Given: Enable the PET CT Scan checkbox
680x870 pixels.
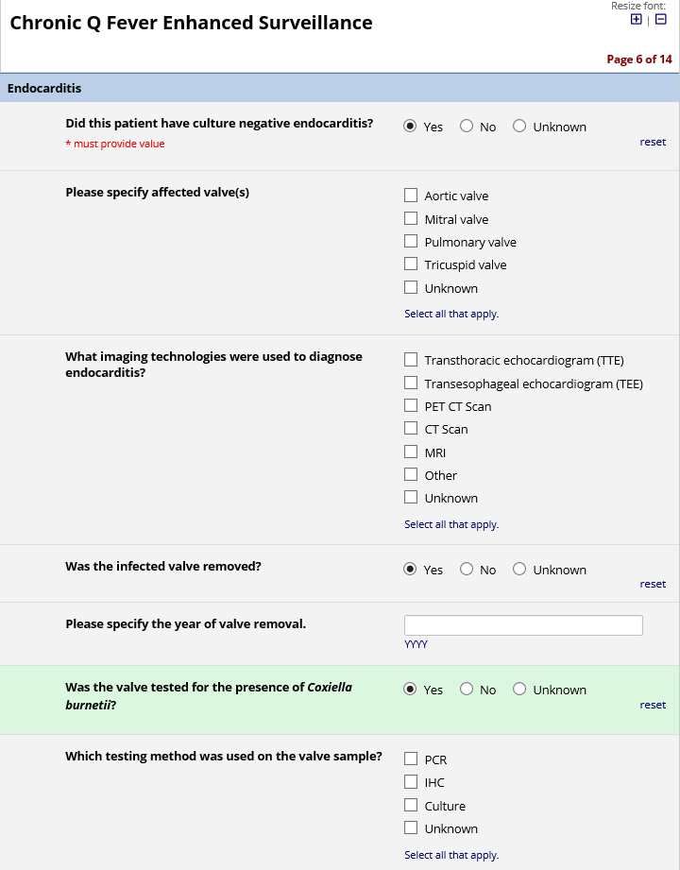Looking at the screenshot, I should [x=411, y=406].
